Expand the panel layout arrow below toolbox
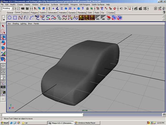This screenshot has width=166, height=125. coord(3,99)
